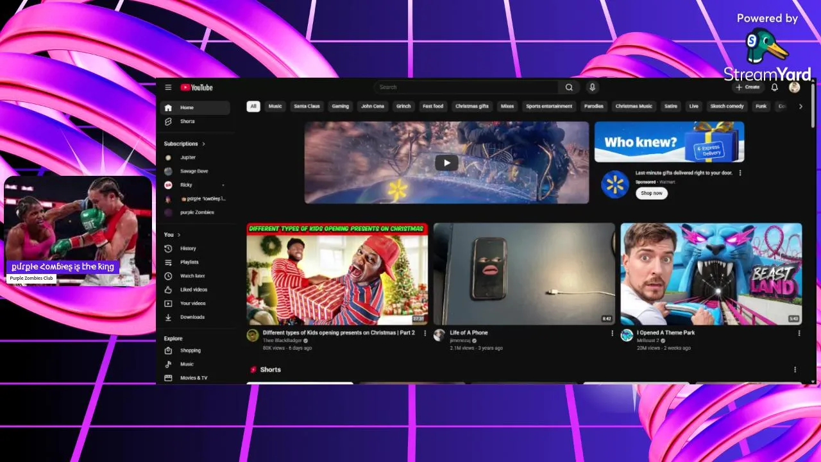821x462 pixels.
Task: Select the Grinch filter chip
Action: pyautogui.click(x=403, y=107)
